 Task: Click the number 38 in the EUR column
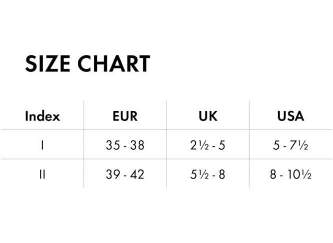[137, 145]
